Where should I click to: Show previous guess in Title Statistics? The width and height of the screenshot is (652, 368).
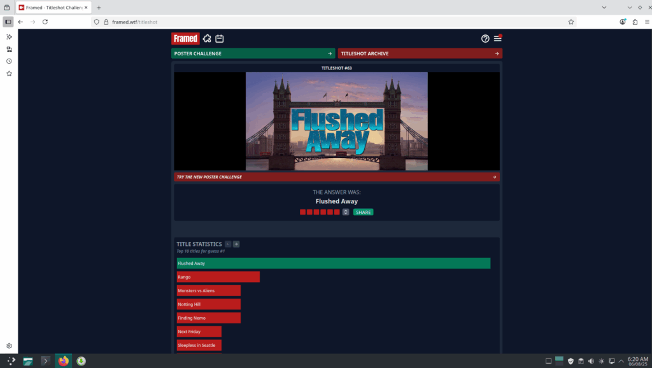(x=228, y=244)
